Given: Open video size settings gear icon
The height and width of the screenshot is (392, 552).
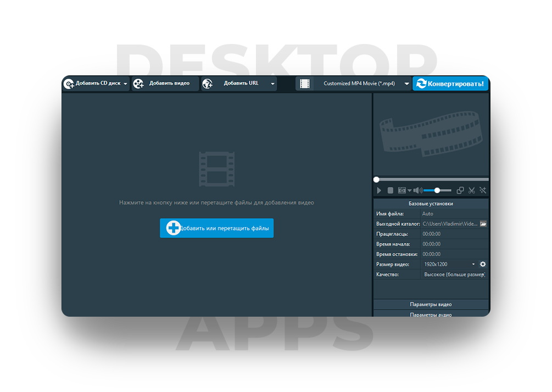Looking at the screenshot, I should pyautogui.click(x=483, y=264).
